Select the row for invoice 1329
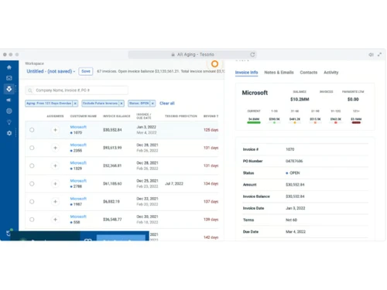Viewport: 387px width, 290px height. pyautogui.click(x=32, y=165)
